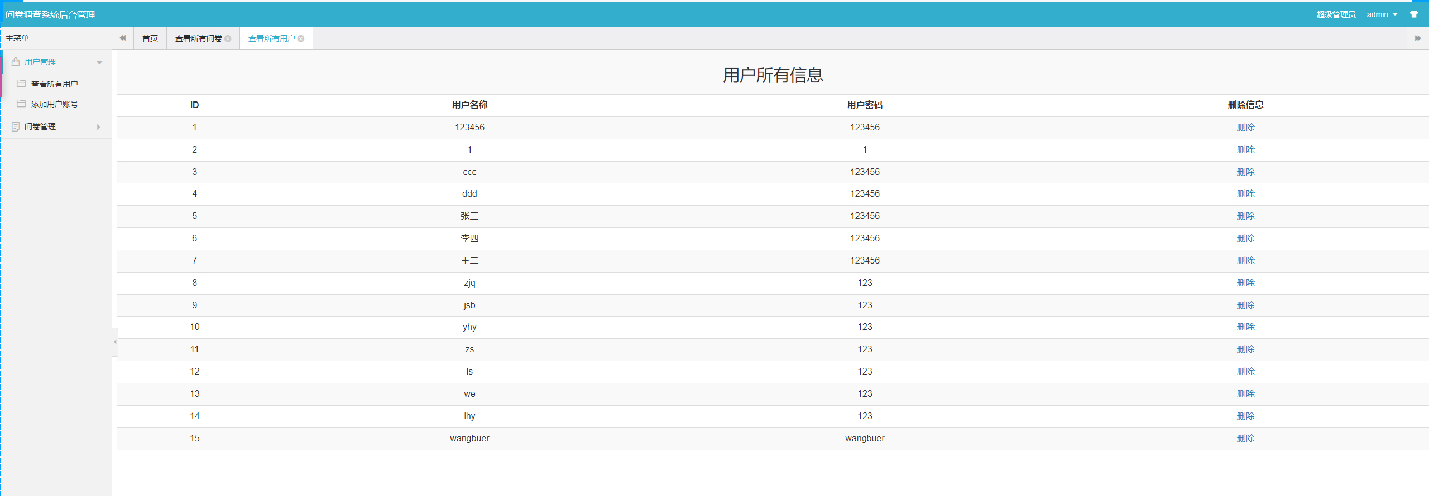Click the 用户名称 column header

pyautogui.click(x=469, y=105)
